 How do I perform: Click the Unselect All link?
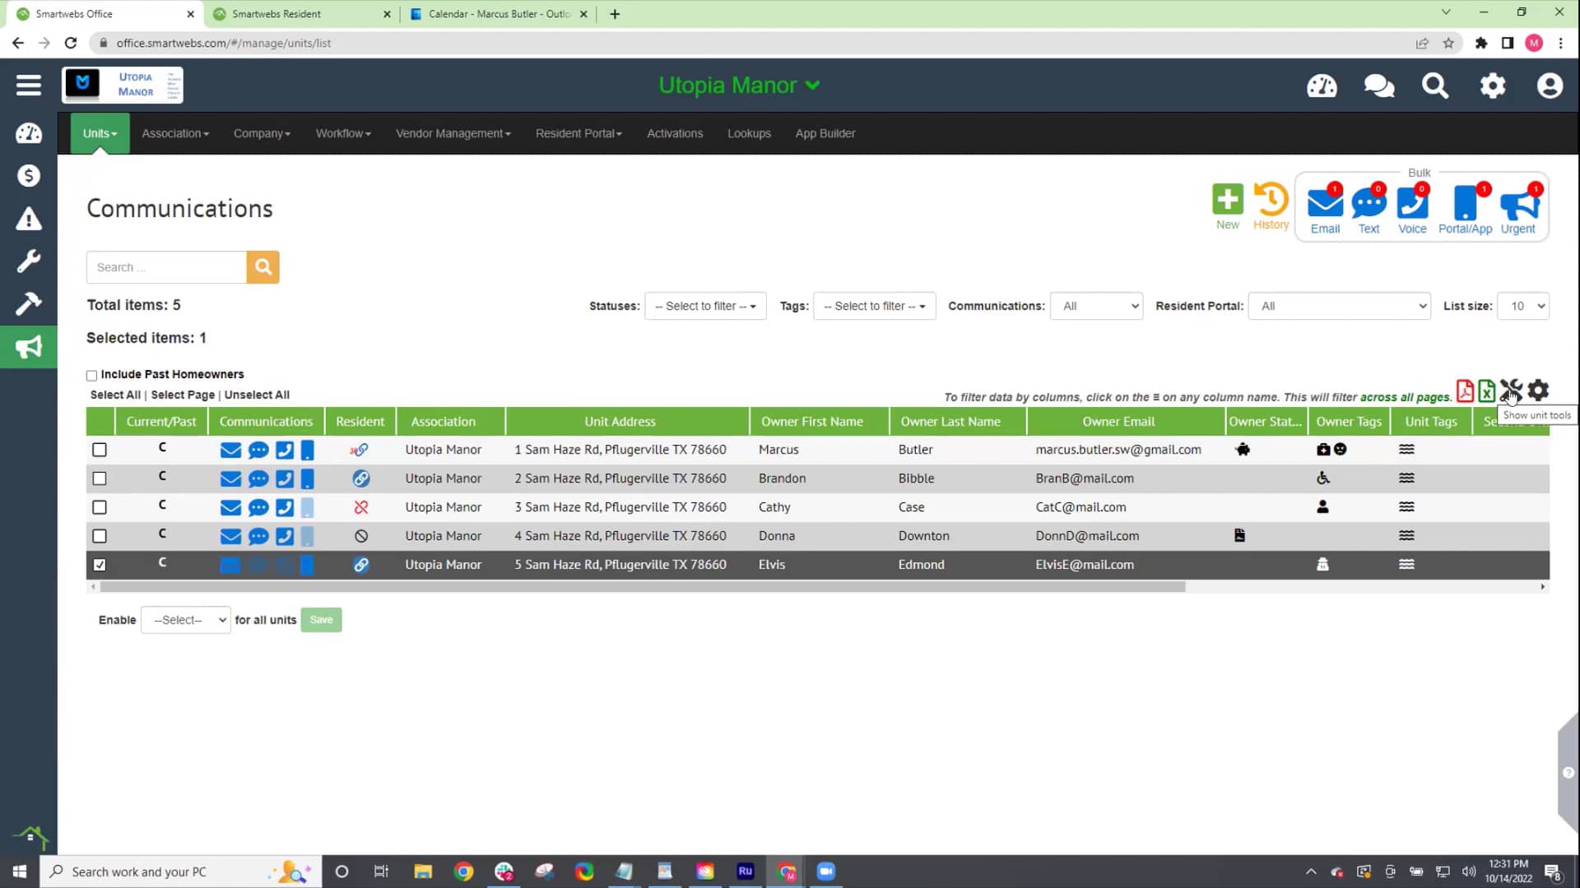[257, 395]
